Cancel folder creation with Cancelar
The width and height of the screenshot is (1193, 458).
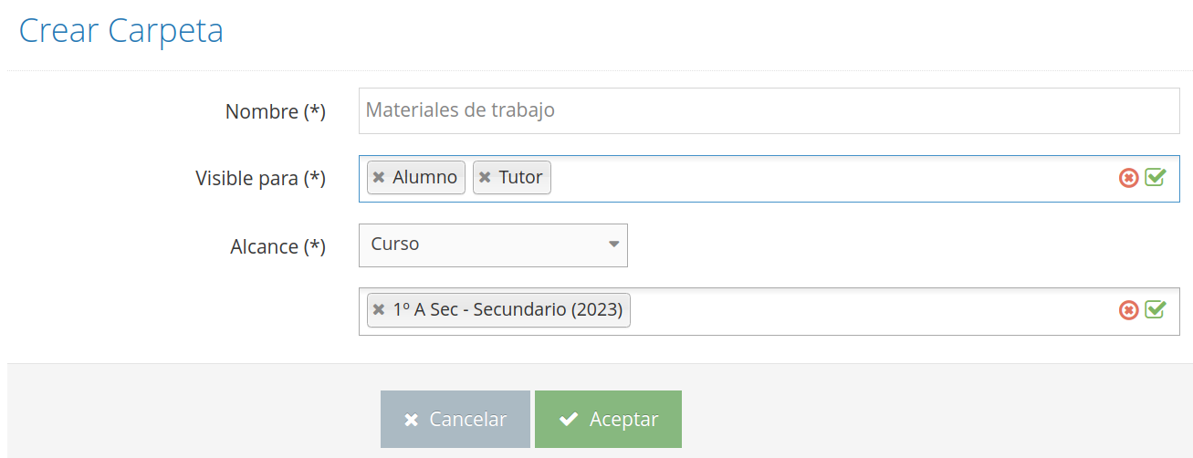point(455,420)
